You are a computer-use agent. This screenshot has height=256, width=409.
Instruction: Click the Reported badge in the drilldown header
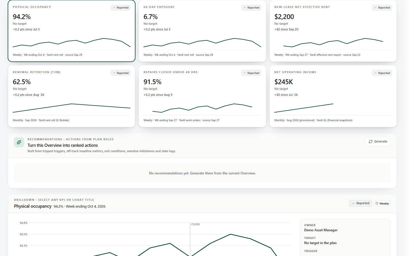tap(360, 203)
